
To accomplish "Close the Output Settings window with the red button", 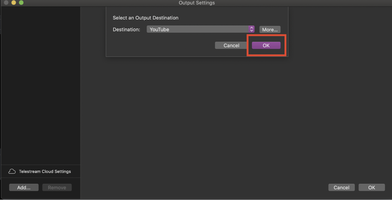I will point(6,3).
